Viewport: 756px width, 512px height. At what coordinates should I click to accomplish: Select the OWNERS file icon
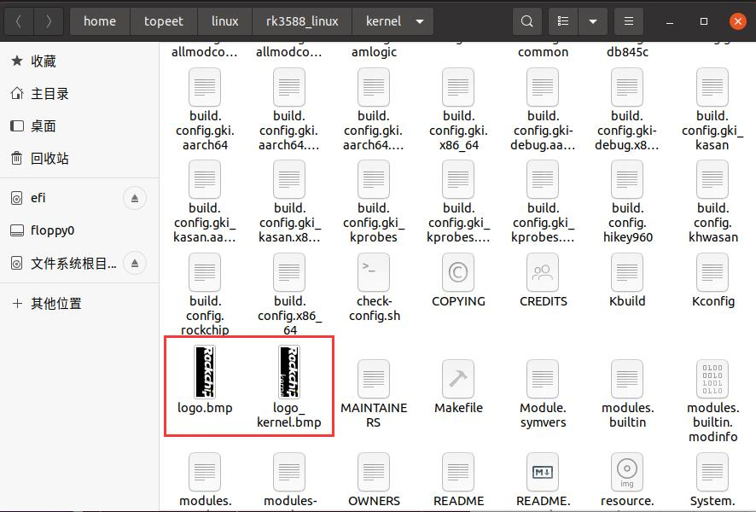(374, 472)
